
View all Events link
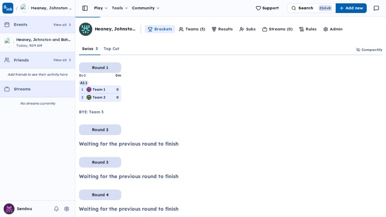pos(62,25)
